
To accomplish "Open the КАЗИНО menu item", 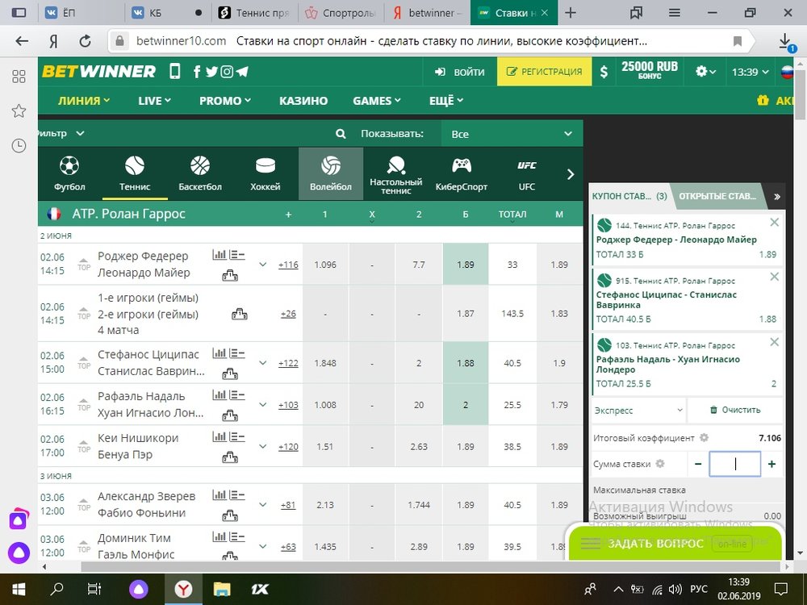I will point(303,101).
